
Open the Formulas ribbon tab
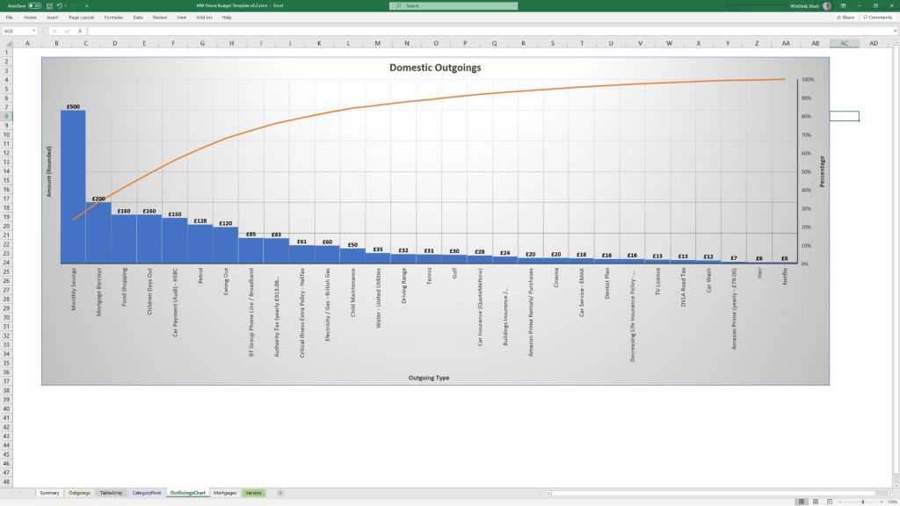[113, 17]
